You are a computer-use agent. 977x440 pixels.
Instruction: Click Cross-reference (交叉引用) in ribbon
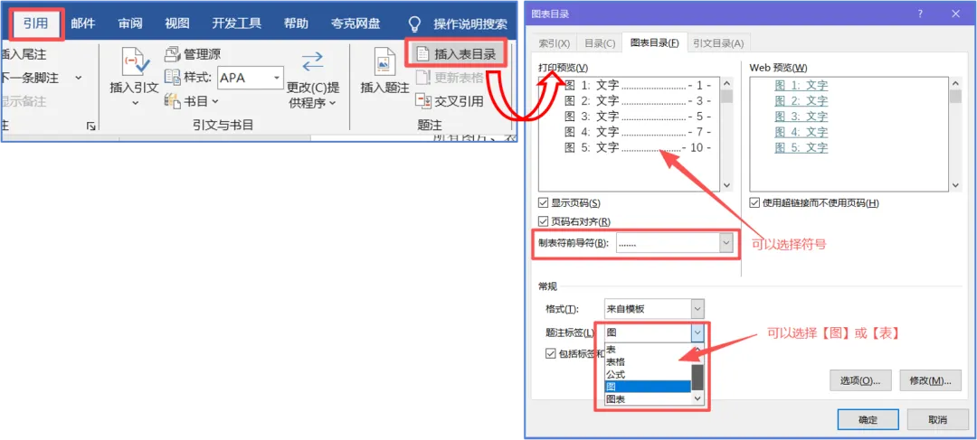click(x=451, y=100)
